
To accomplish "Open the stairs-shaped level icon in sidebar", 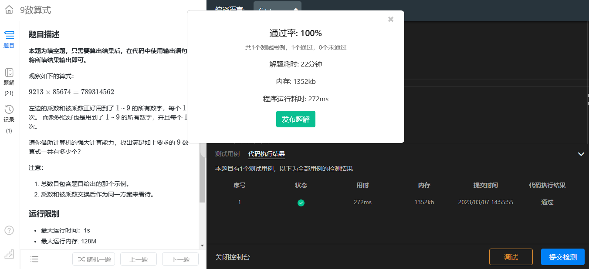I will click(9, 253).
